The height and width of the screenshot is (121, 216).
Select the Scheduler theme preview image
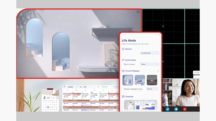pyautogui.click(x=140, y=105)
